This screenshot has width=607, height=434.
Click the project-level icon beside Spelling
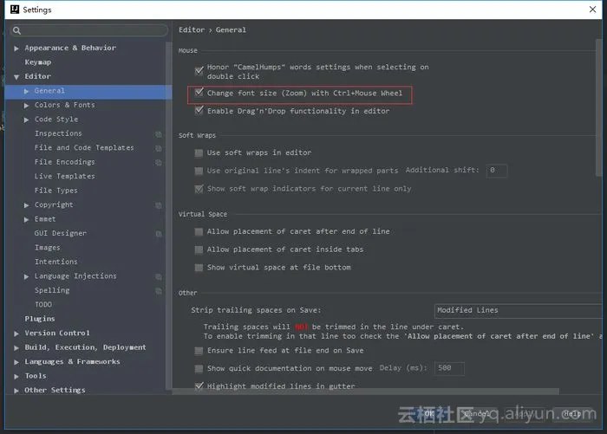tap(159, 290)
